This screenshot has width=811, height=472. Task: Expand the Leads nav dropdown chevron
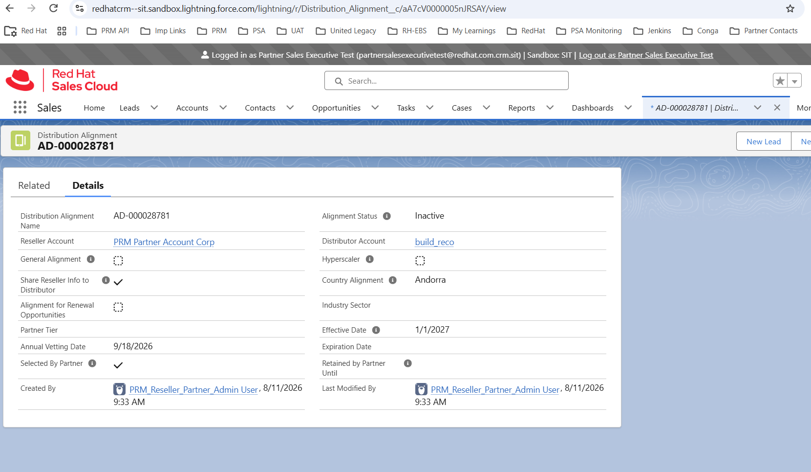pos(154,108)
